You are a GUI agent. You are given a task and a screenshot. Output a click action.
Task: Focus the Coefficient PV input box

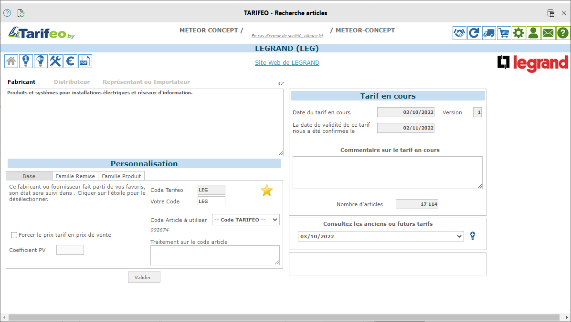70,250
